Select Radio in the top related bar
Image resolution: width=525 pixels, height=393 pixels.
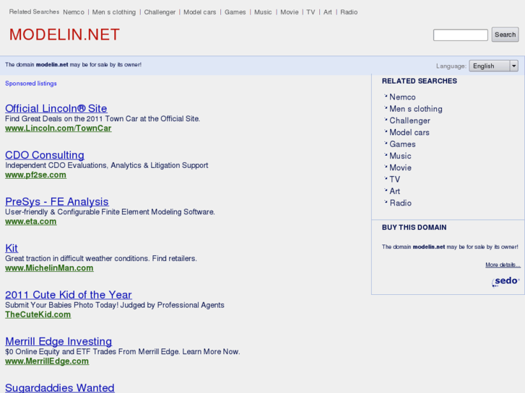[349, 12]
